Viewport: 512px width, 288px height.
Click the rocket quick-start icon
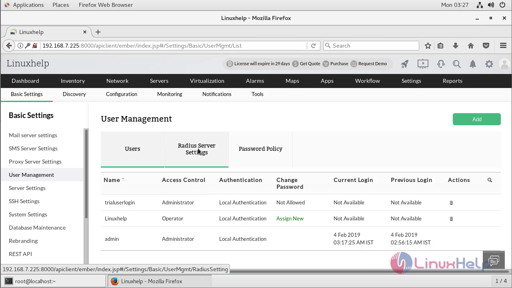[405, 64]
